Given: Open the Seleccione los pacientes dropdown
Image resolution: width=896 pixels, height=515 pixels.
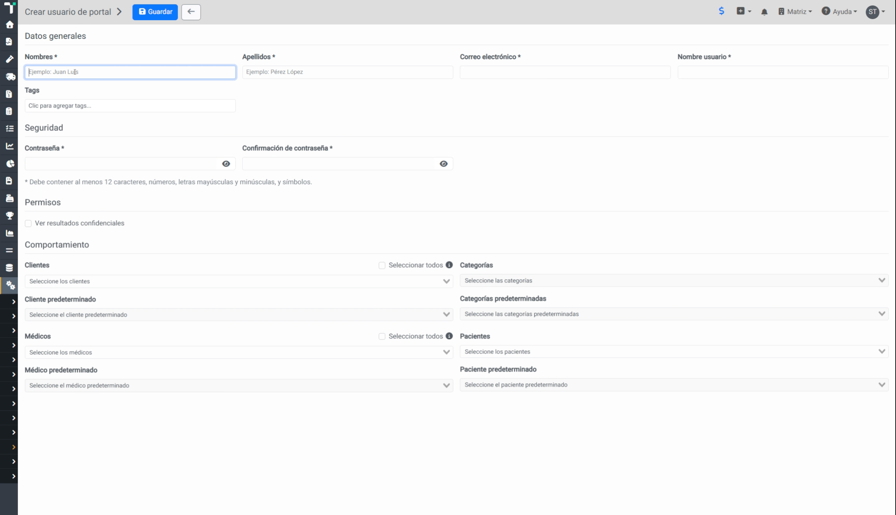Looking at the screenshot, I should click(674, 351).
